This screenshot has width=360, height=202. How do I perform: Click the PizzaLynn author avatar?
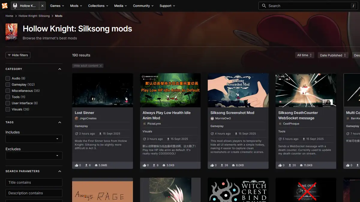tap(144, 124)
